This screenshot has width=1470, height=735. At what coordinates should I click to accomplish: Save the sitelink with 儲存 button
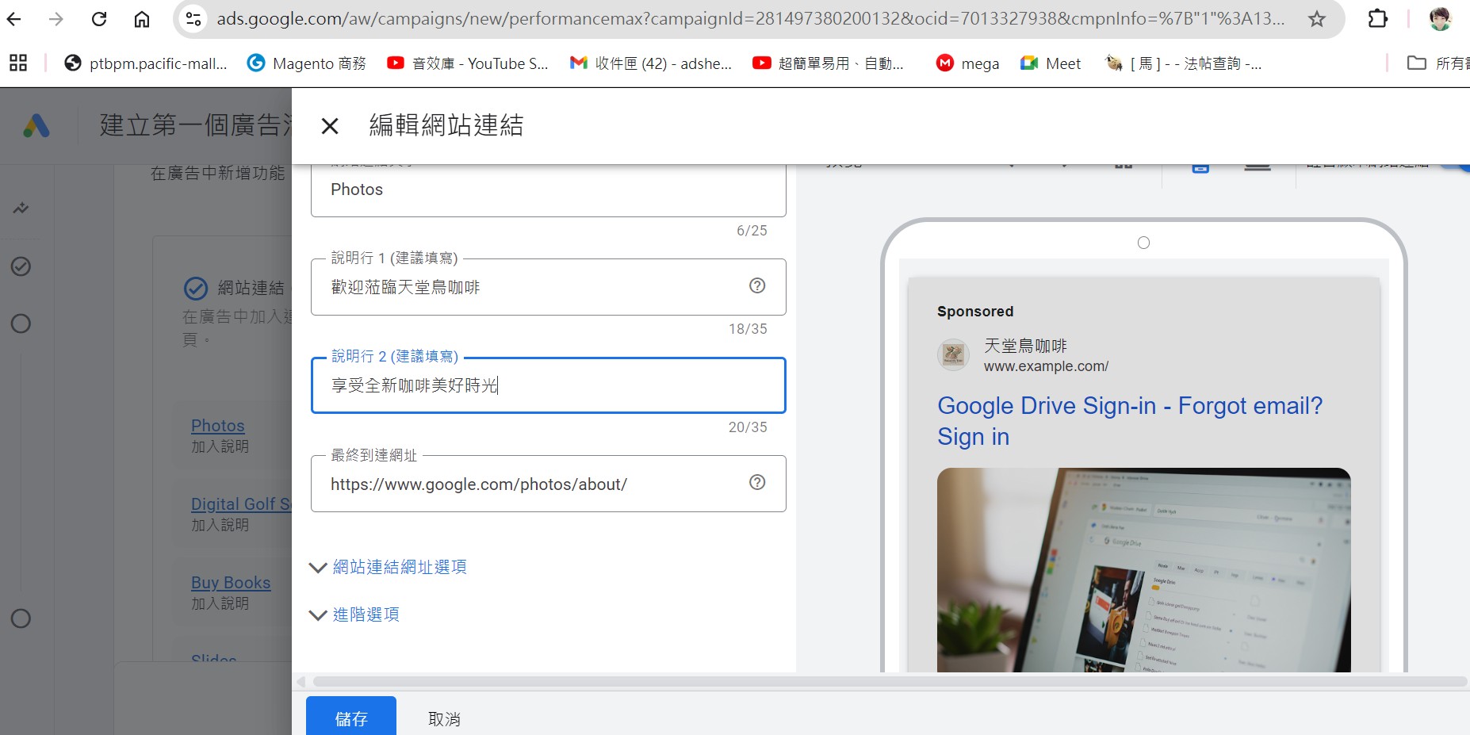pyautogui.click(x=351, y=718)
